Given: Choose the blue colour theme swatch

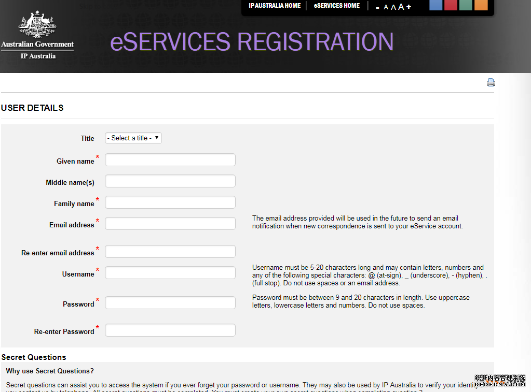Looking at the screenshot, I should click(435, 5).
